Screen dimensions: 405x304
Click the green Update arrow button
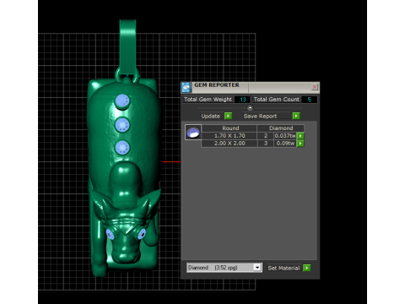228,116
